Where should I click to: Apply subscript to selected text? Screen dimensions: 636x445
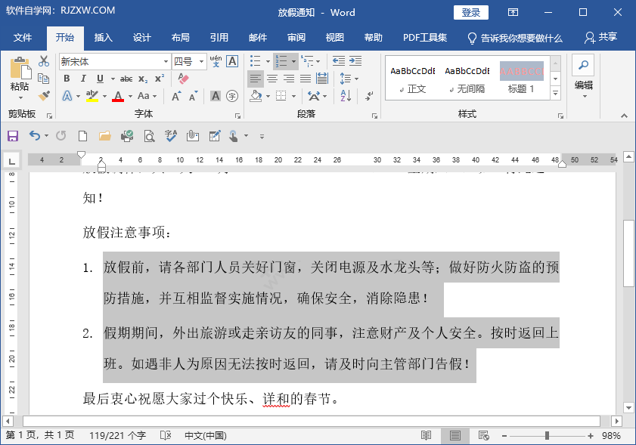click(144, 79)
